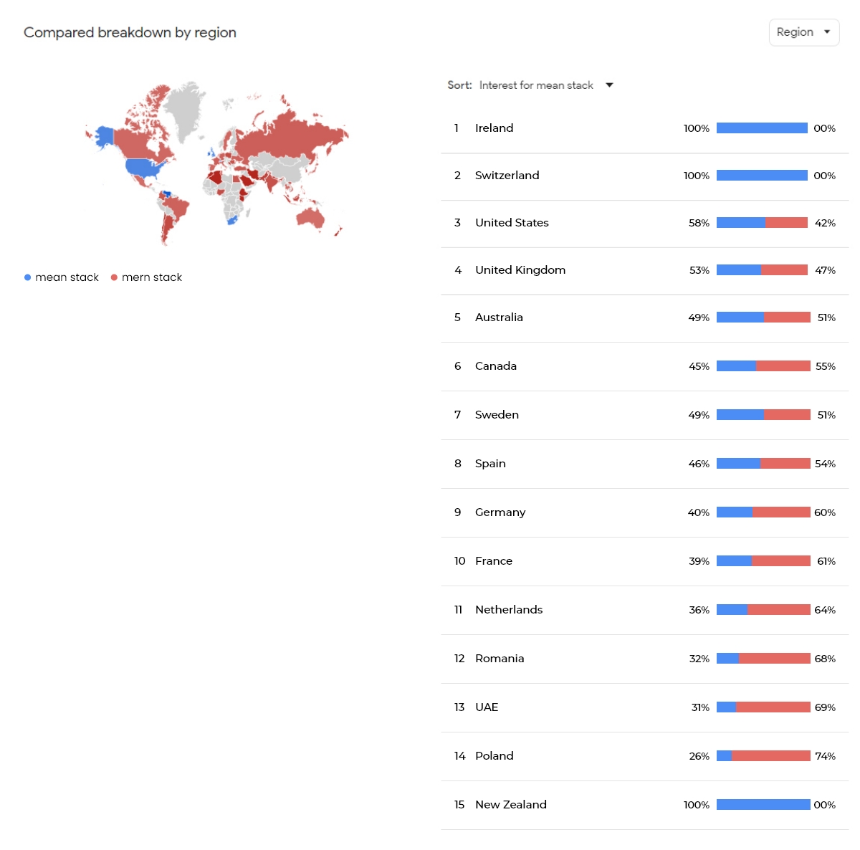The image size is (860, 850).
Task: Open the Switzerland region entry
Action: (507, 176)
